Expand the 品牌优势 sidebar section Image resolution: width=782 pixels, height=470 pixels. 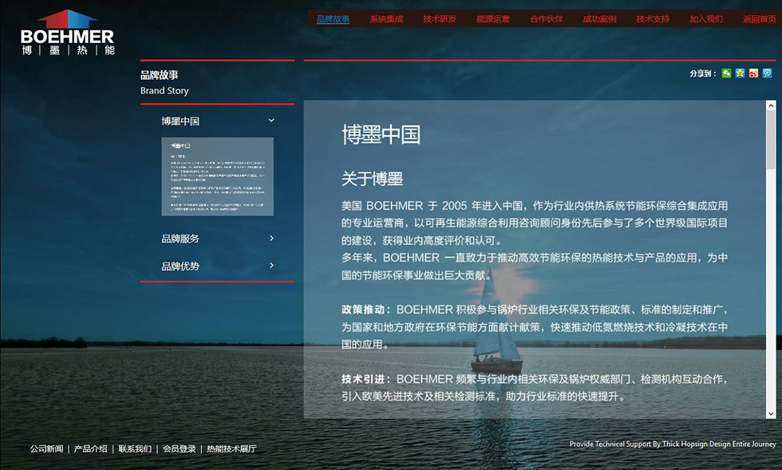271,266
